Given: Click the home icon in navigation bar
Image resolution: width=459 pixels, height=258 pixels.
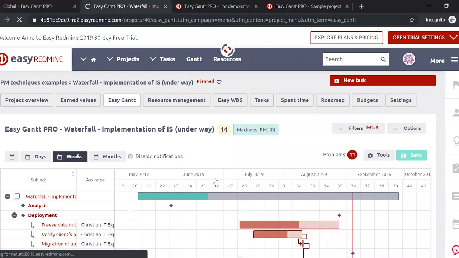Looking at the screenshot, I should pos(94,59).
